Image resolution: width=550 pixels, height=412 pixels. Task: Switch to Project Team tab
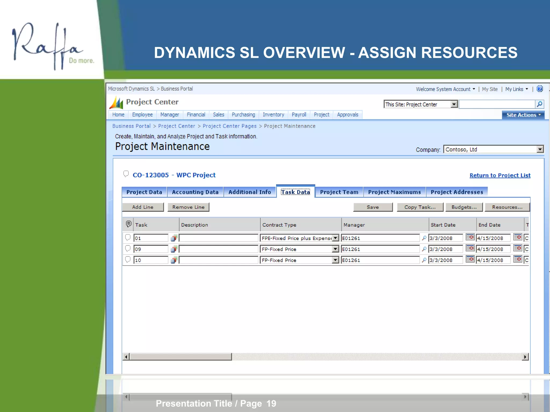[x=339, y=192]
